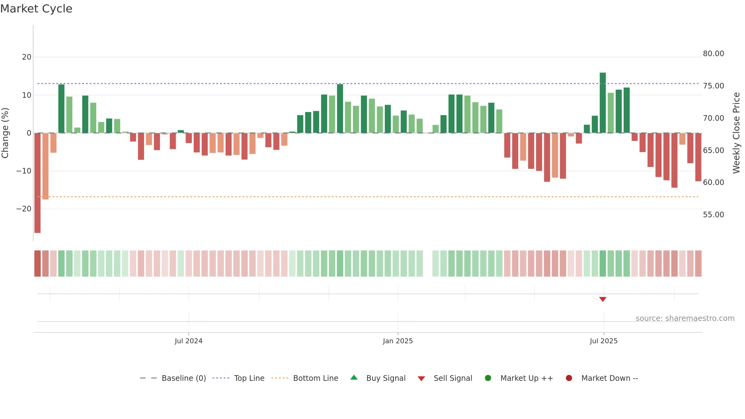
Task: Click the deepest red bar reaching below −20
Action: point(38,183)
